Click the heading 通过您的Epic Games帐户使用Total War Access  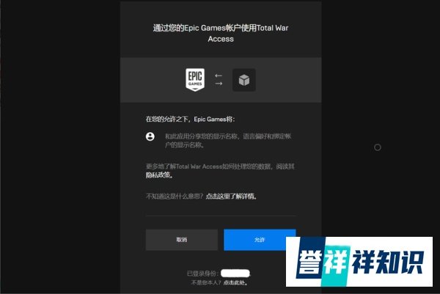click(221, 33)
